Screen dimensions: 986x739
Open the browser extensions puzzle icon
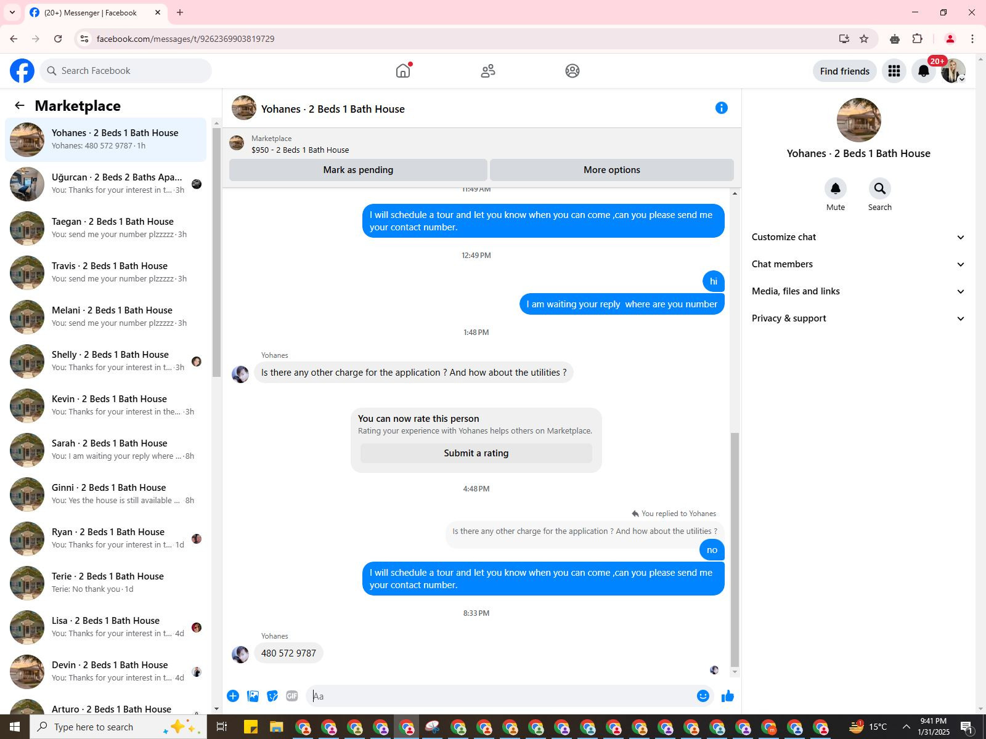[x=918, y=39]
